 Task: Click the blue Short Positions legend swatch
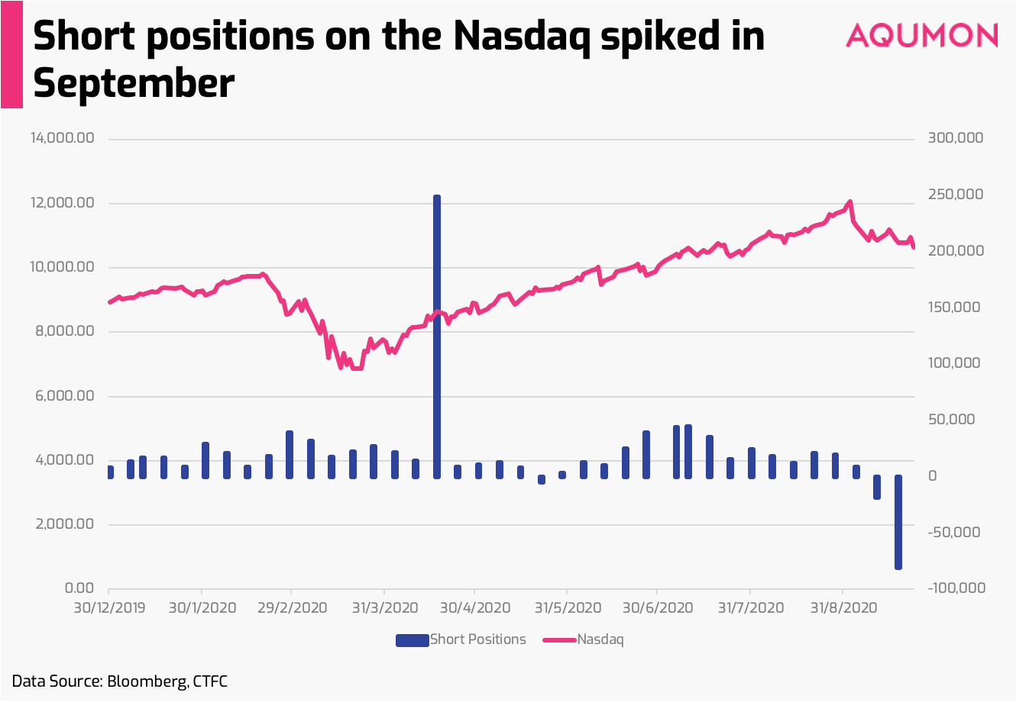[412, 640]
